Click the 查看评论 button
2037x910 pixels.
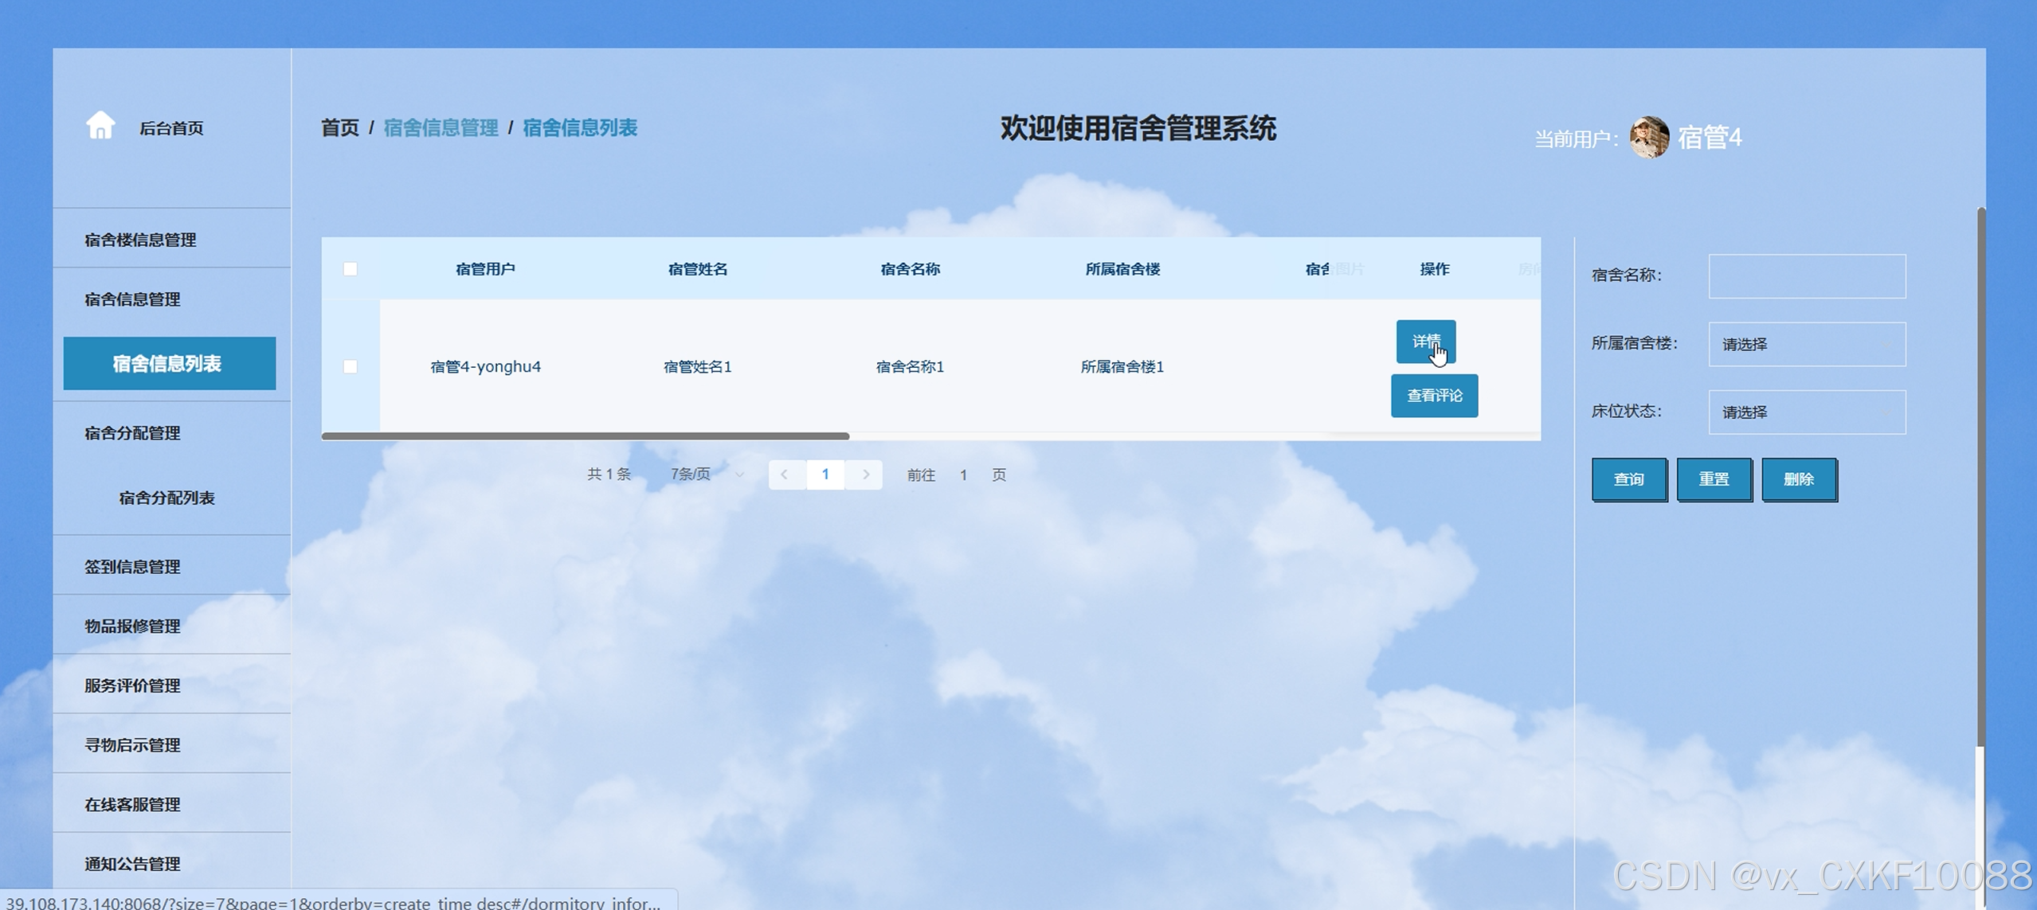pyautogui.click(x=1434, y=396)
